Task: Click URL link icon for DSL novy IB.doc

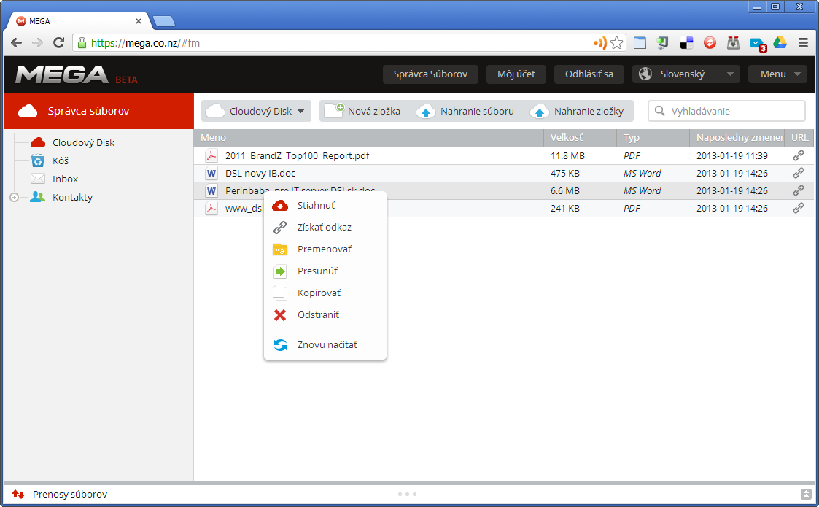Action: point(798,173)
